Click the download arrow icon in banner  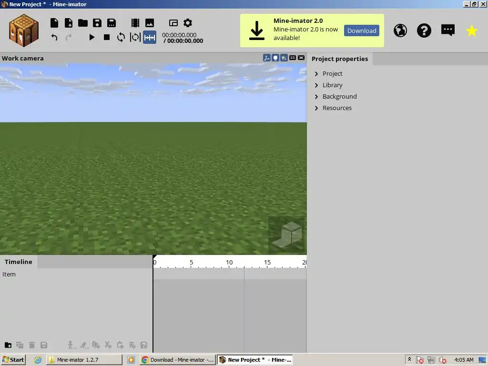tap(257, 30)
